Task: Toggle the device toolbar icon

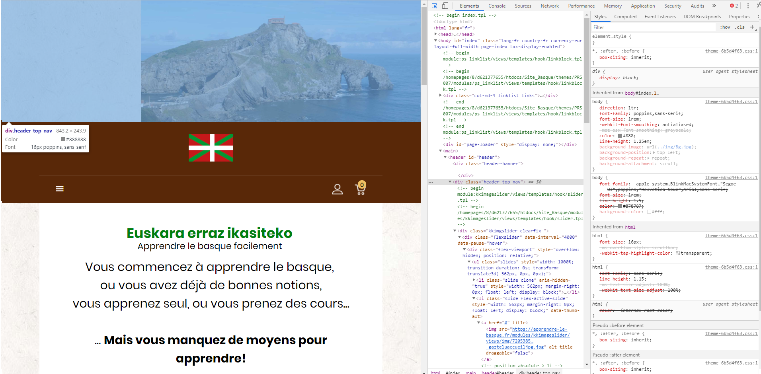Action: coord(445,6)
